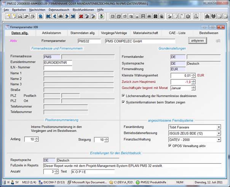Toggle Löcherverwaltung der Nummernkreise deaktivieren checkbox

(123, 95)
